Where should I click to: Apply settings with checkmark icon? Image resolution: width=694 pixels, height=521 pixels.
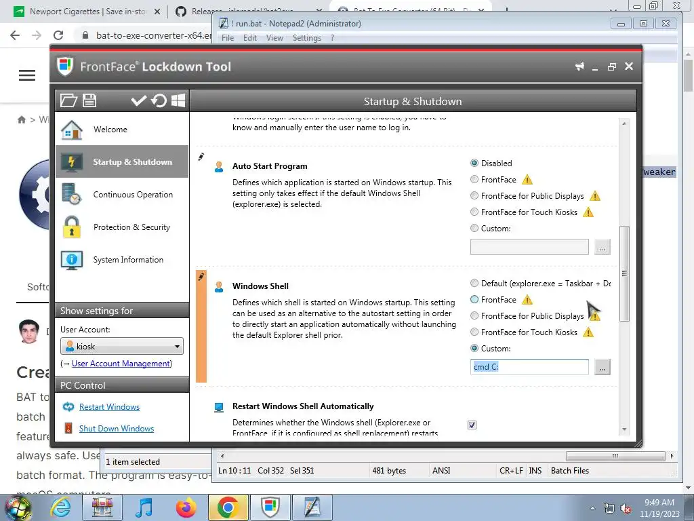point(138,100)
